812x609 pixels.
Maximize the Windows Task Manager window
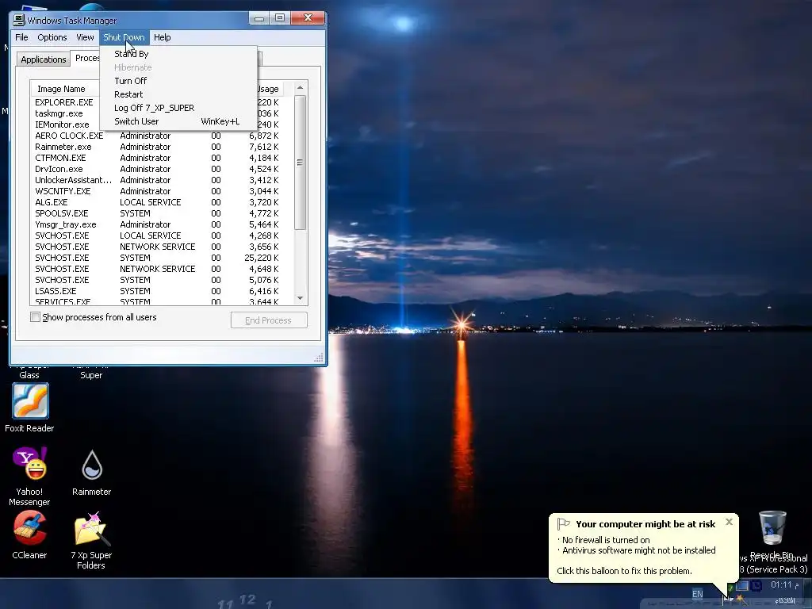[280, 18]
